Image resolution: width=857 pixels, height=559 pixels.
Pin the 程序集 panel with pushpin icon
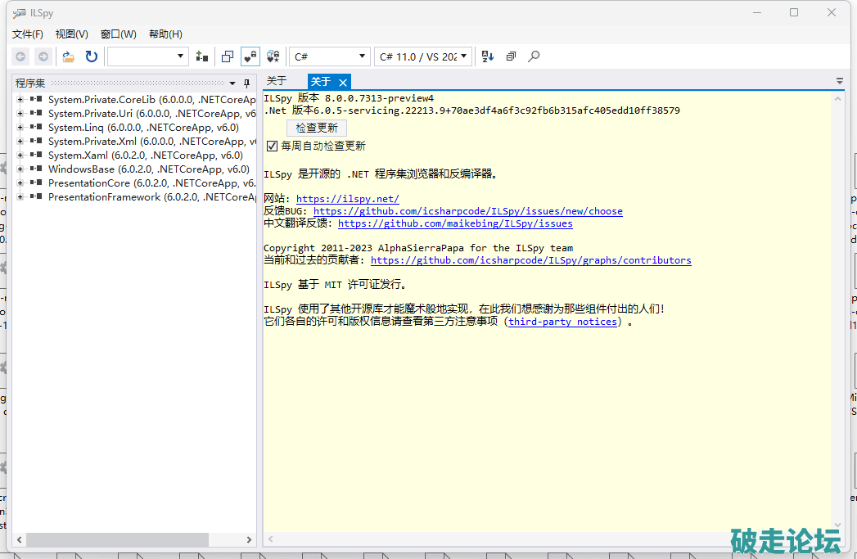point(246,83)
